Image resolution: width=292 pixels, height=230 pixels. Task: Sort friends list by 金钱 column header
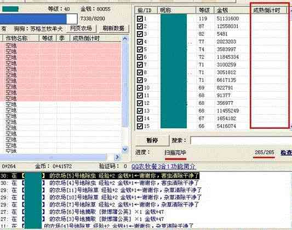[232, 10]
